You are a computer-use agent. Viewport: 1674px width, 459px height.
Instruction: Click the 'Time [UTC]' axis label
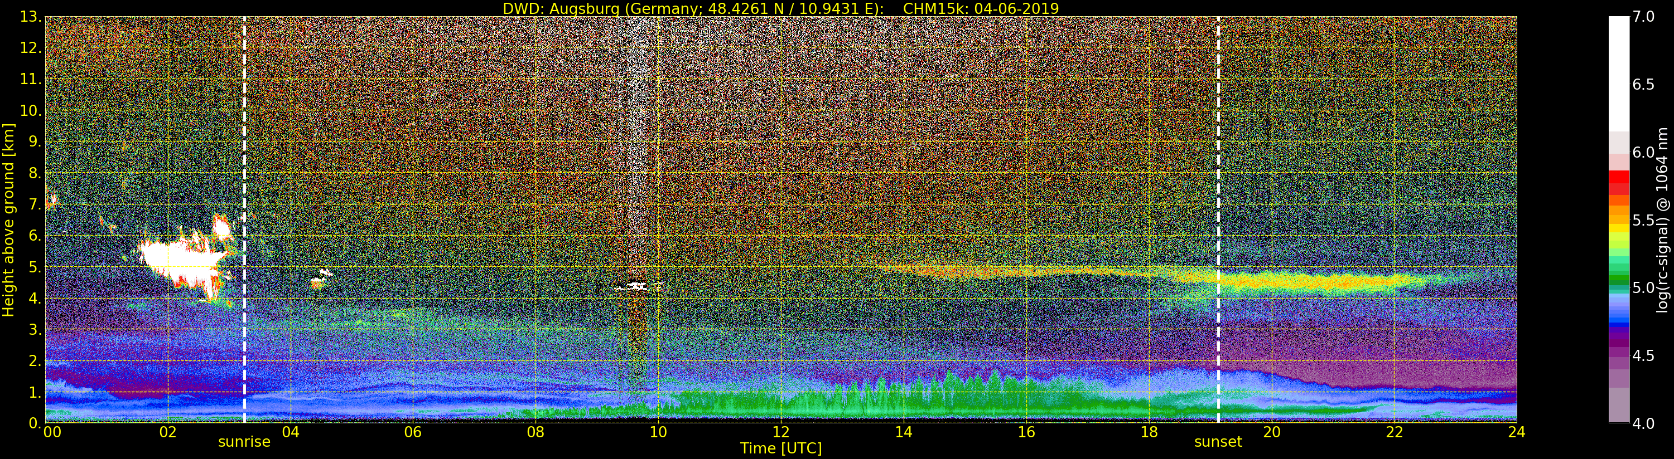(x=781, y=448)
